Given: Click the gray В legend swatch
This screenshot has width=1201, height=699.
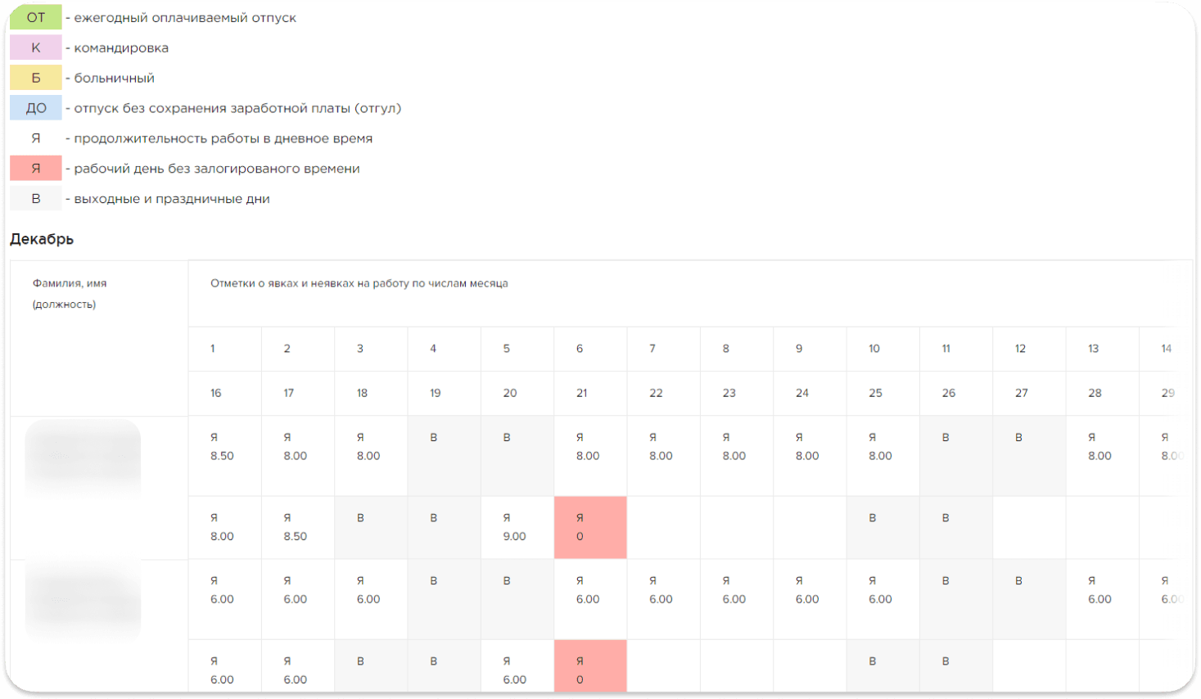Looking at the screenshot, I should [36, 199].
